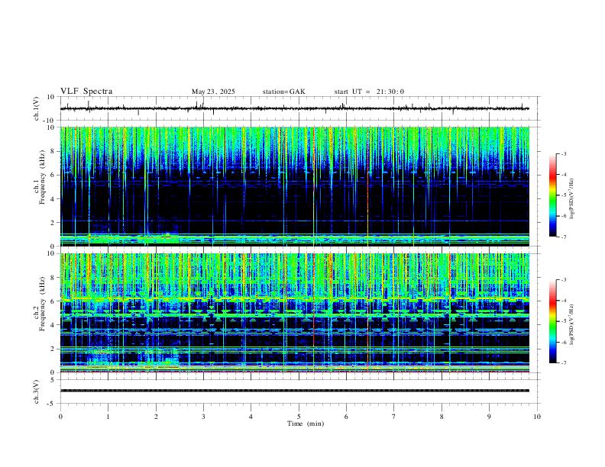The image size is (605, 467).
Task: Click the time axis tick label '0'
Action: [x=60, y=417]
